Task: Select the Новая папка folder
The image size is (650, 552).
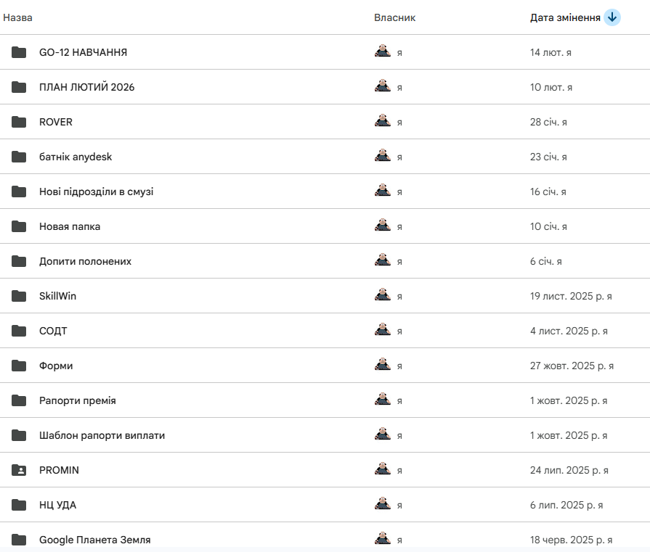Action: (x=70, y=226)
